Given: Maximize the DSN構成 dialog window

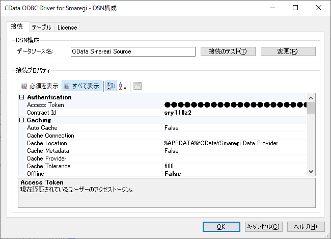Looking at the screenshot, I should 295,8.
